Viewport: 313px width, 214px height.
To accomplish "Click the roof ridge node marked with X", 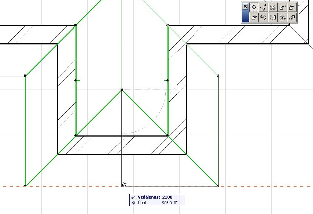I will pos(122,90).
